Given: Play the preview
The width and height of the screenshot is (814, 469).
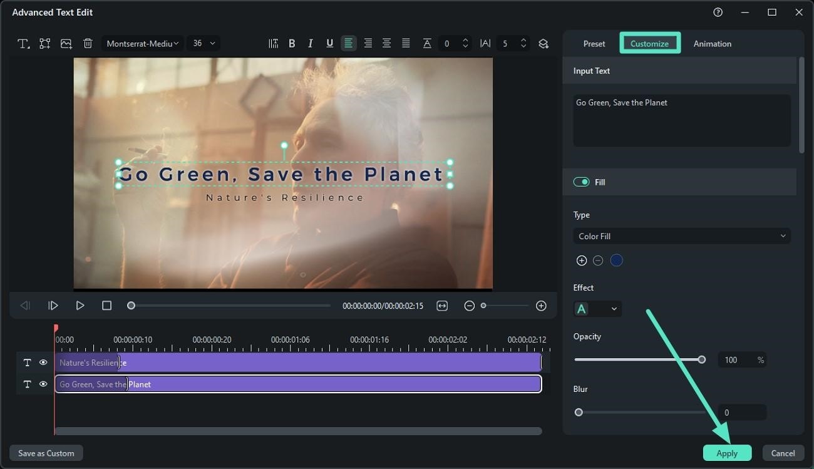Looking at the screenshot, I should point(80,306).
